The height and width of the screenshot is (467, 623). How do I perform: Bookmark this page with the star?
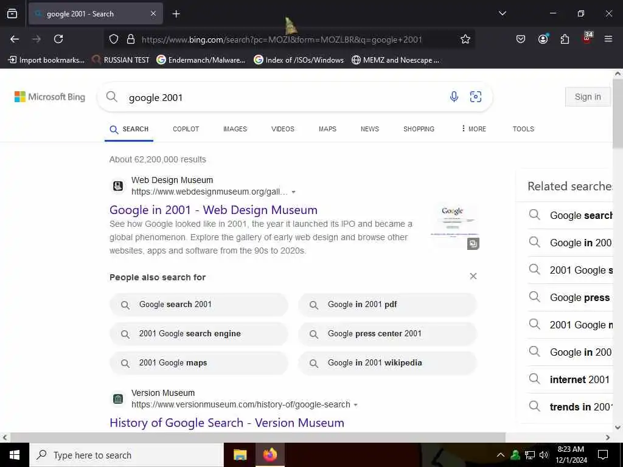465,39
